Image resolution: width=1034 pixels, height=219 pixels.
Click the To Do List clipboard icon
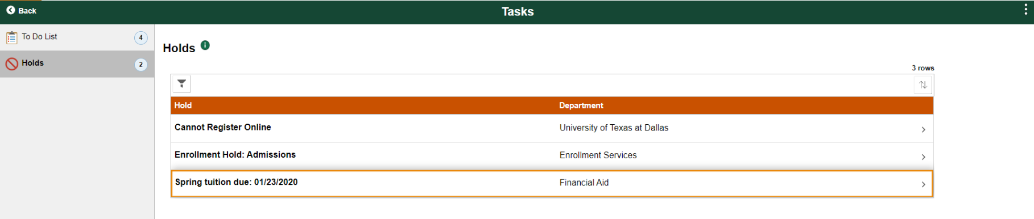(x=11, y=37)
